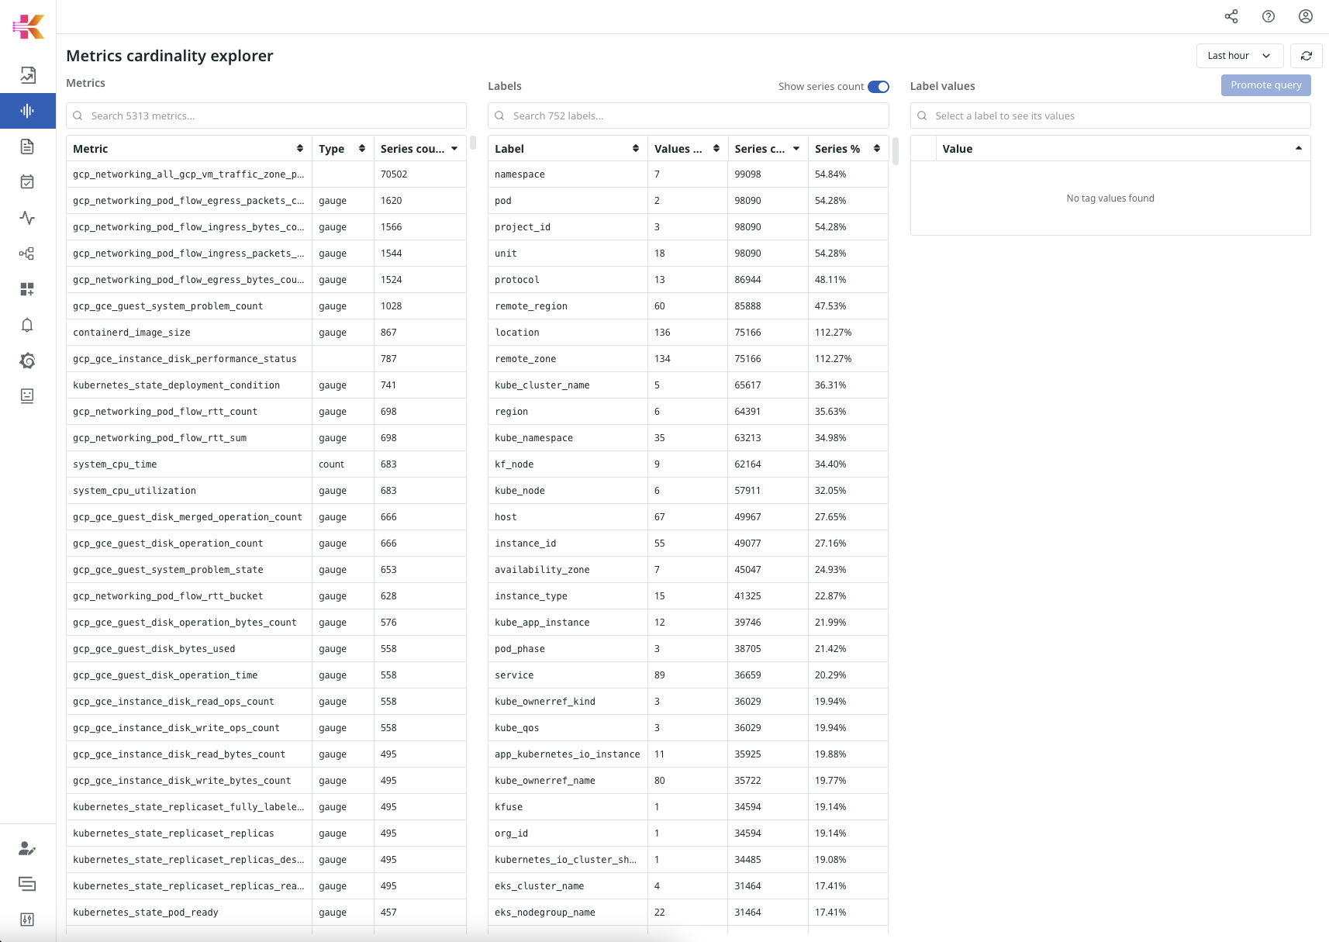Open the dashboards grid icon in sidebar
This screenshot has height=942, width=1329.
(x=27, y=289)
